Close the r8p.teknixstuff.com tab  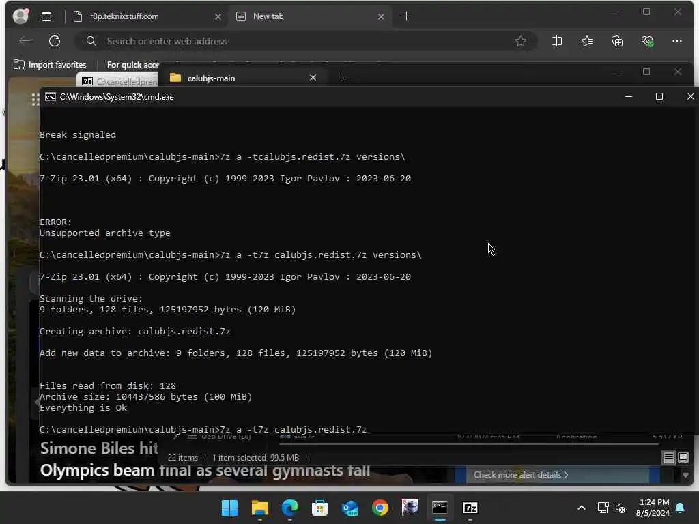[x=218, y=16]
